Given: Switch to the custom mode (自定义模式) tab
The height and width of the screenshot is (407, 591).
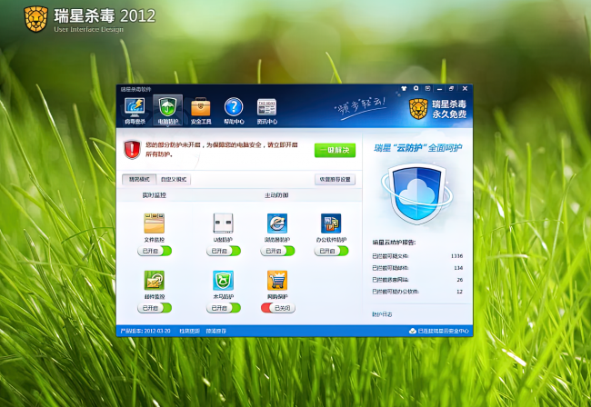Looking at the screenshot, I should pyautogui.click(x=174, y=179).
